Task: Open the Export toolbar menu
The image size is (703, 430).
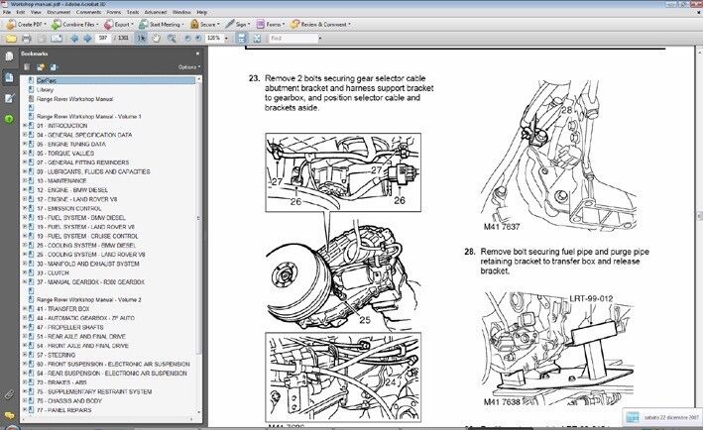Action: (118, 24)
